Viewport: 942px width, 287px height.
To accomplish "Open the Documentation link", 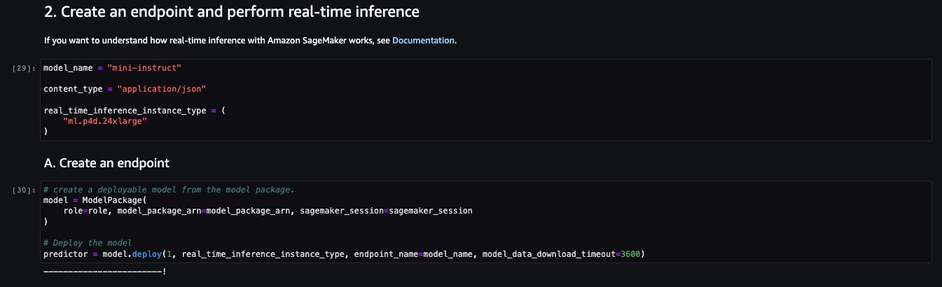I will pyautogui.click(x=424, y=41).
